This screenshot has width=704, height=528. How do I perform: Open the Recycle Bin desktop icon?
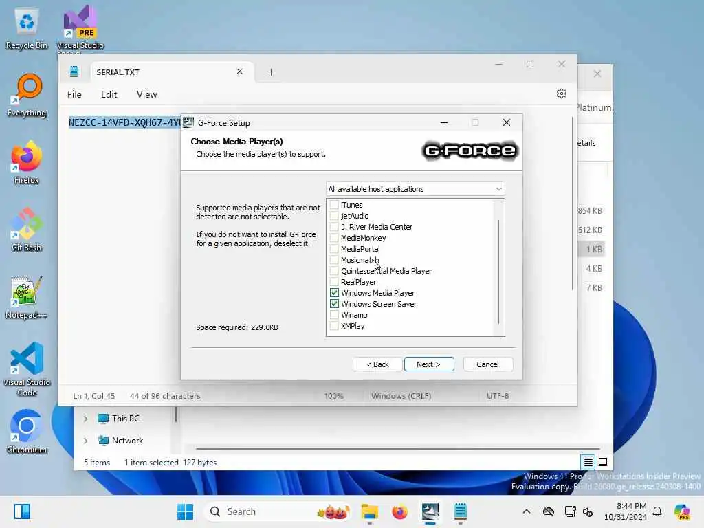pos(27,29)
